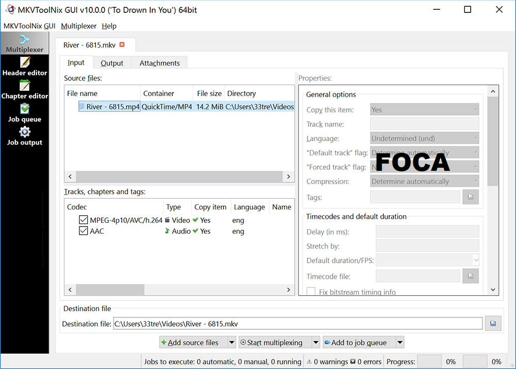The width and height of the screenshot is (516, 369).
Task: Switch to the Output tab
Action: [112, 63]
